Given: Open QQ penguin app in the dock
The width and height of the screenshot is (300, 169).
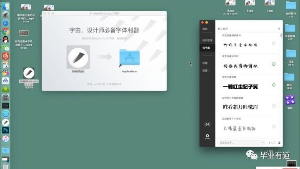Looking at the screenshot, I should (x=5, y=40).
